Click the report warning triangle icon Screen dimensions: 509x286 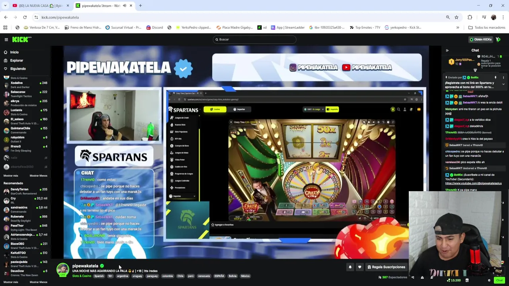[x=422, y=277]
